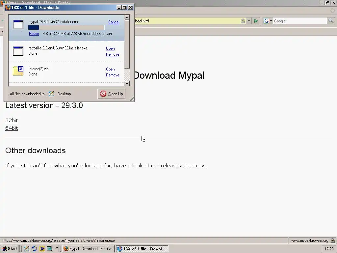Click the Clean Up button
Image resolution: width=337 pixels, height=253 pixels.
tap(111, 94)
